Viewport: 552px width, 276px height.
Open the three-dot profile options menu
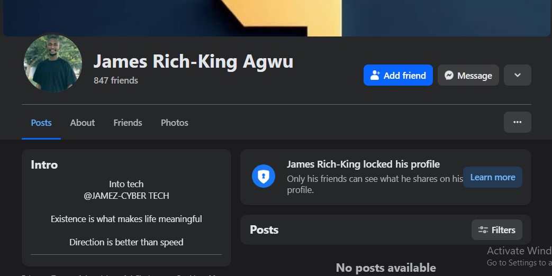click(517, 122)
